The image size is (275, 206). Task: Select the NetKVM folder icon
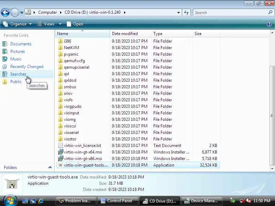[60, 47]
